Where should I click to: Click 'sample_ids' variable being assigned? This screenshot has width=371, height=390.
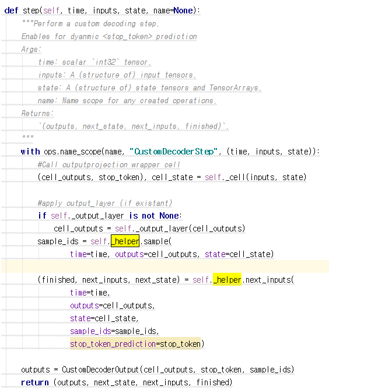pos(58,241)
